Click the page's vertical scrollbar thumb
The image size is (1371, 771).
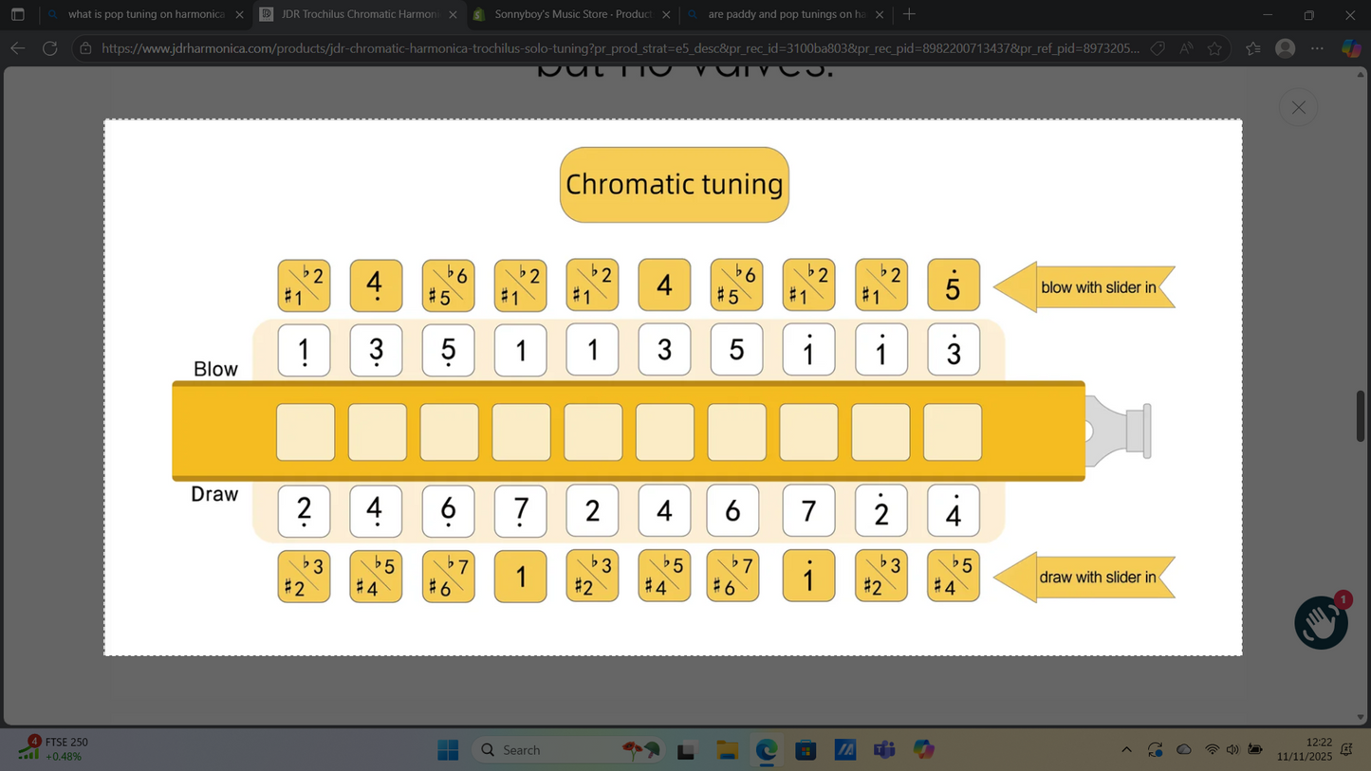(1361, 415)
